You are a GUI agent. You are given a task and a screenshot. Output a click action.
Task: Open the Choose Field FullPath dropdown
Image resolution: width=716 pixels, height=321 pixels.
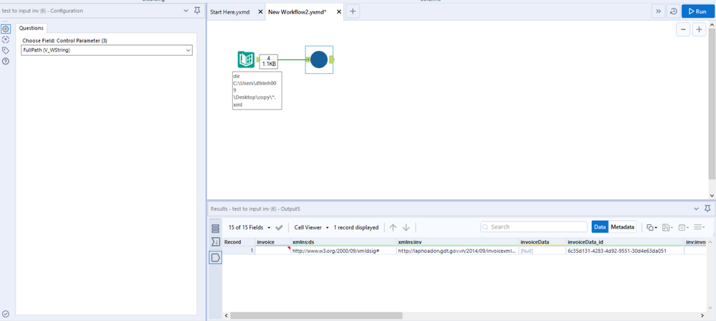click(x=107, y=50)
